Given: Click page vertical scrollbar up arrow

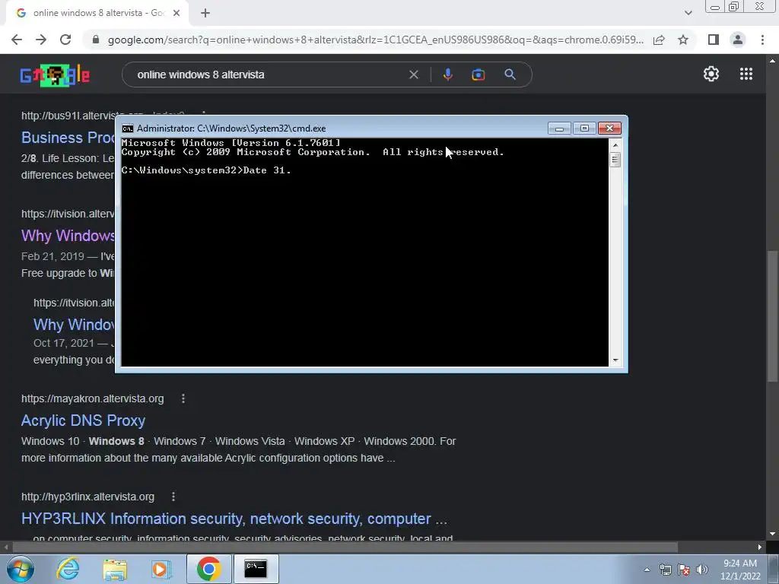Looking at the screenshot, I should [772, 61].
